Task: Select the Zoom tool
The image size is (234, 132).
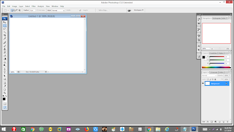Action: click(5, 93)
